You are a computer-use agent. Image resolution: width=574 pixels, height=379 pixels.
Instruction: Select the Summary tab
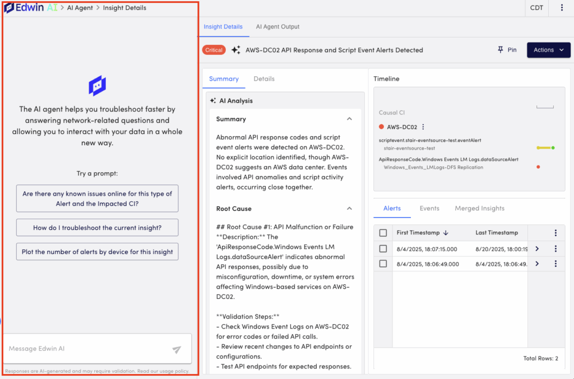point(224,78)
